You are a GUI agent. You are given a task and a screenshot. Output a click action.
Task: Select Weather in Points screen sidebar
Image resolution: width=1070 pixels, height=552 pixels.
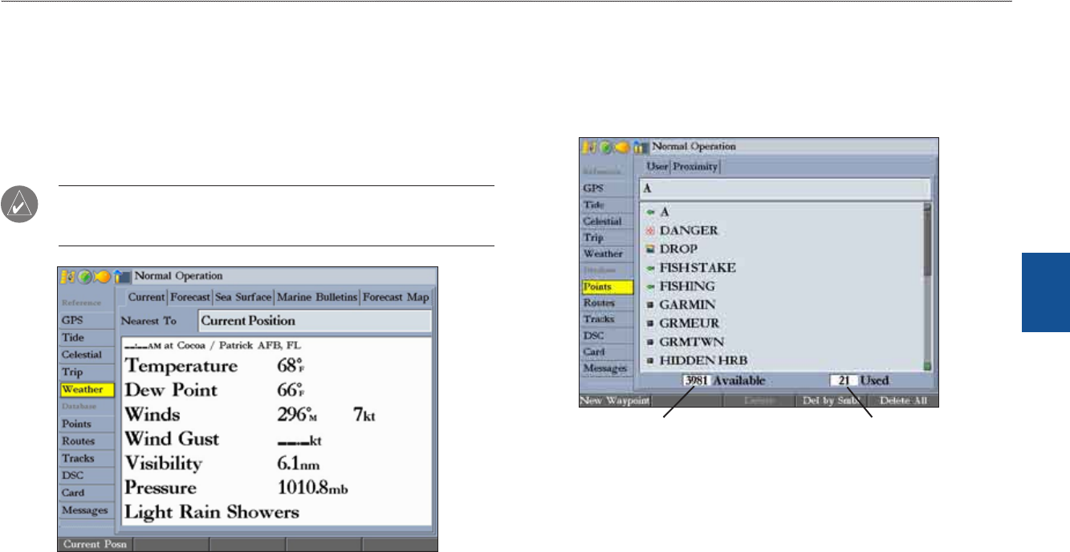[607, 254]
